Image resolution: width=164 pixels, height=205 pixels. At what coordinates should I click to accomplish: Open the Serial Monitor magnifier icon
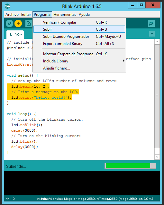point(151,24)
